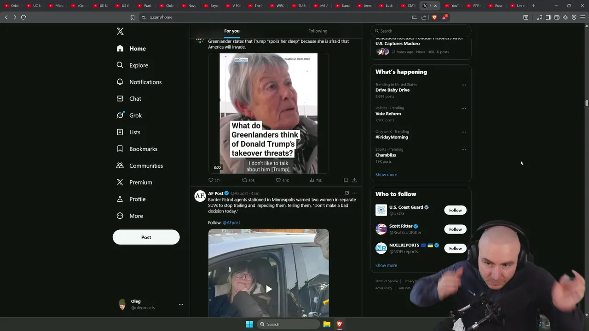Viewport: 589px width, 331px height.
Task: Click the Grok icon on AF Post tweet
Action: (x=346, y=193)
